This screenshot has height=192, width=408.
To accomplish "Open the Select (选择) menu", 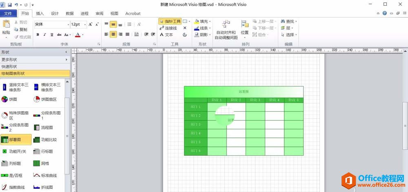I will (x=289, y=35).
